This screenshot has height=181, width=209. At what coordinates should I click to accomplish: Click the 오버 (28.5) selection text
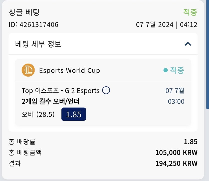click(38, 114)
